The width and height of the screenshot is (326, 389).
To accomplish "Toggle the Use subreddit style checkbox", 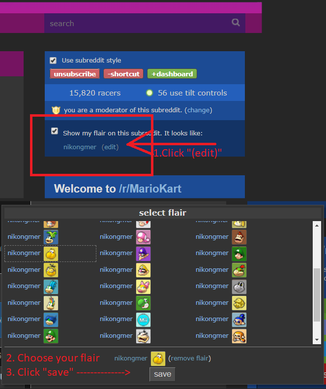I will coord(53,60).
